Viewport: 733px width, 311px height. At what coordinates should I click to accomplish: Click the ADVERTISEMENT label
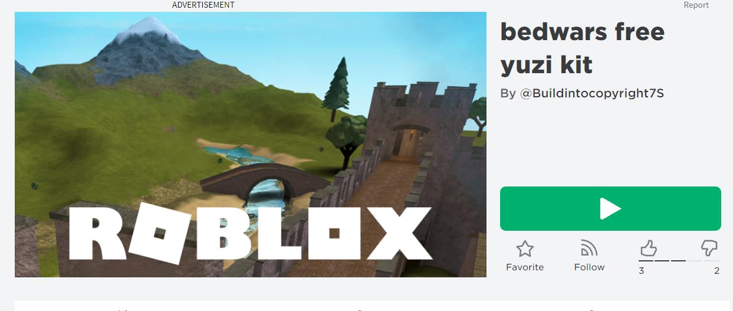pyautogui.click(x=203, y=5)
